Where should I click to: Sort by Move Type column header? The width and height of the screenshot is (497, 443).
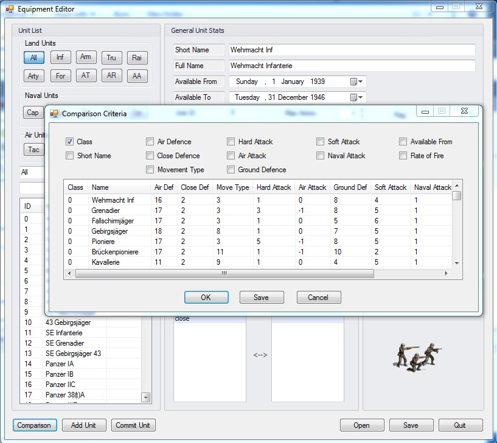tap(232, 187)
